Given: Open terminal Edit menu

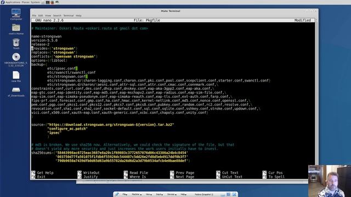Looking at the screenshot, I should 41,16.
